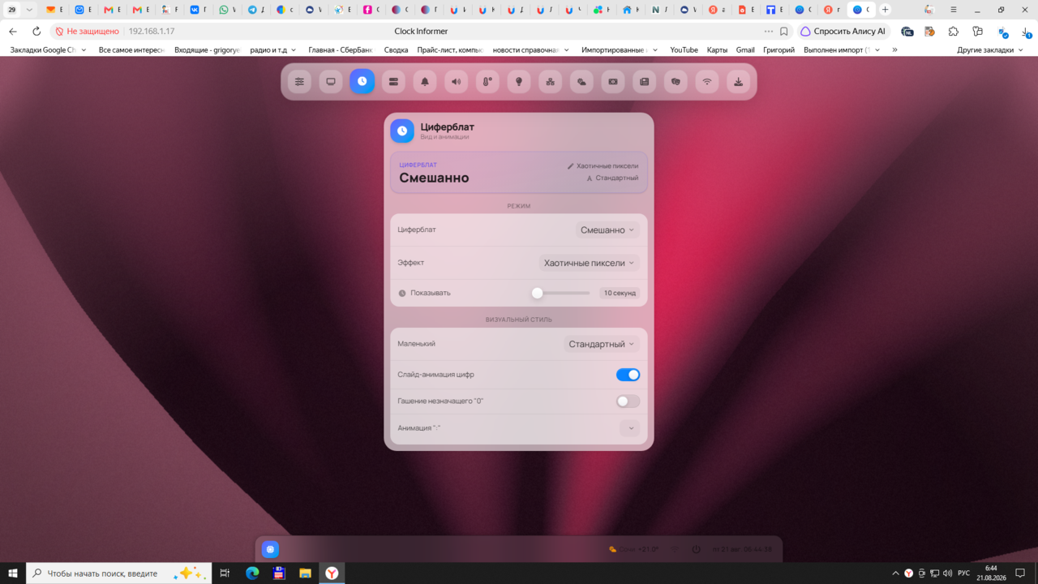Open the Григорий bookmark
The image size is (1038, 584).
[x=778, y=49]
